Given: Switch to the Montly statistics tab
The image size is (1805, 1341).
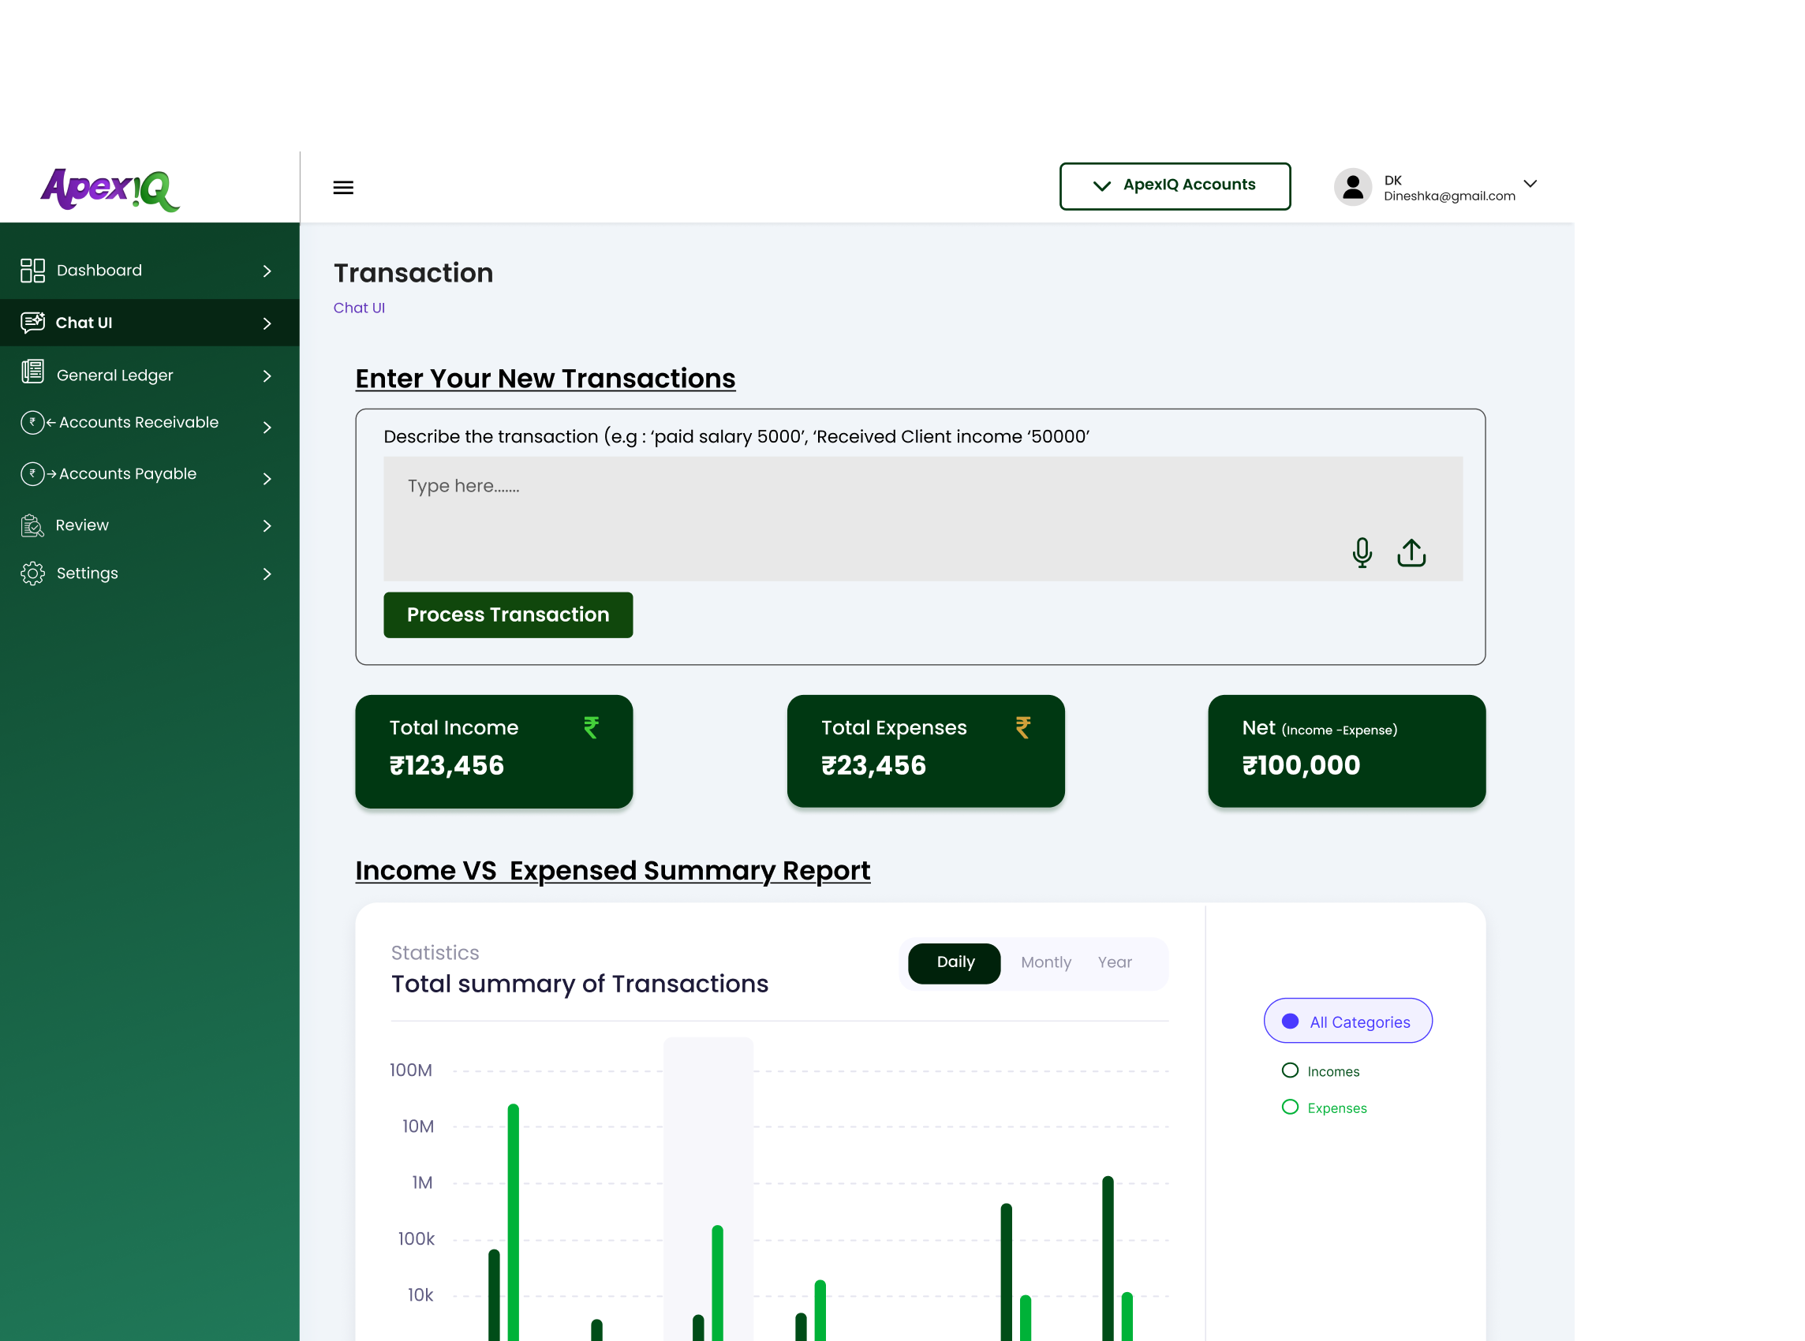Looking at the screenshot, I should [1045, 962].
